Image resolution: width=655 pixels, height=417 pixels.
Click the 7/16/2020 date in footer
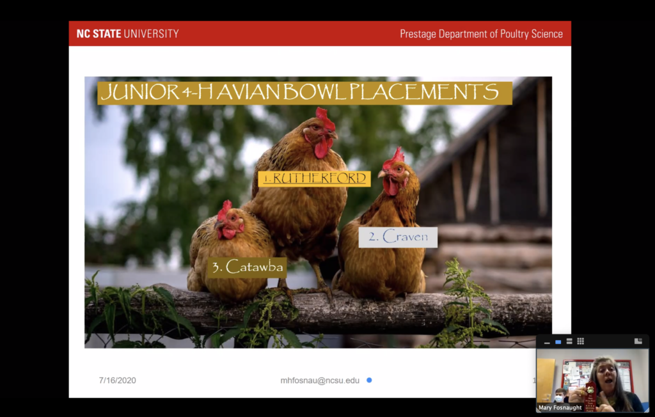(118, 381)
